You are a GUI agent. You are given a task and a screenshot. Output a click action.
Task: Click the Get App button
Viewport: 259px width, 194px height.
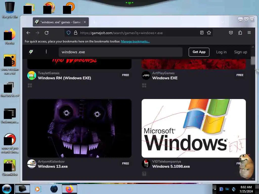(199, 52)
